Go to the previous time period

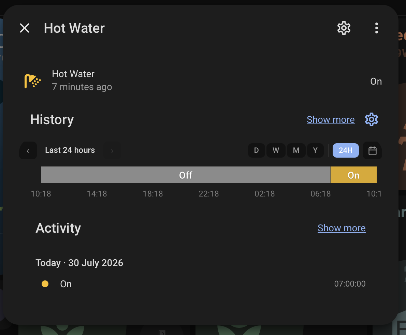[x=28, y=150]
